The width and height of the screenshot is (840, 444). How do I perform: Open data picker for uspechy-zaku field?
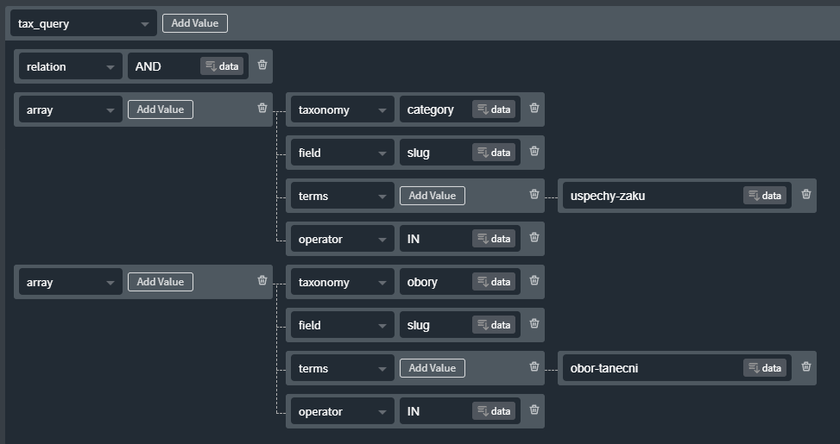click(765, 195)
